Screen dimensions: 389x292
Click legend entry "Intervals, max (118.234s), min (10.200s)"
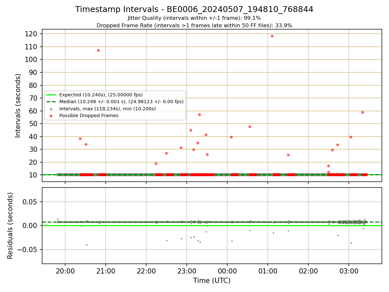[107, 109]
